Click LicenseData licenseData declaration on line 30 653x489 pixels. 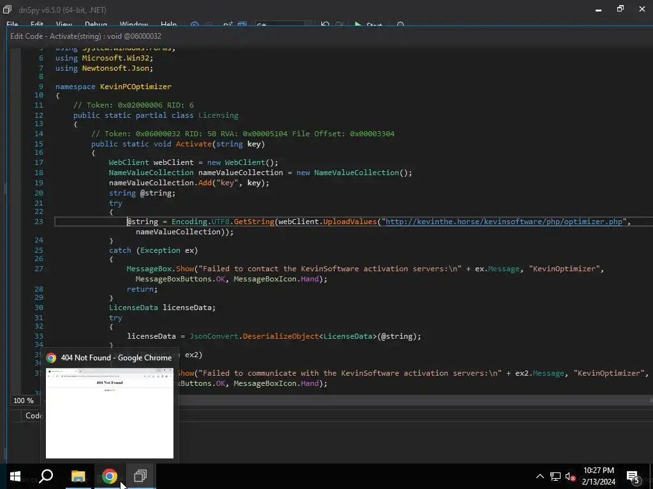coord(163,308)
